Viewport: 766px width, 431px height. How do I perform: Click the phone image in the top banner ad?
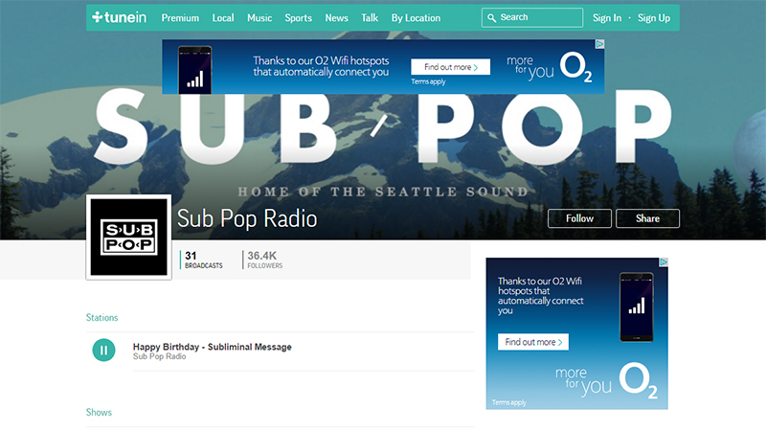(x=194, y=69)
